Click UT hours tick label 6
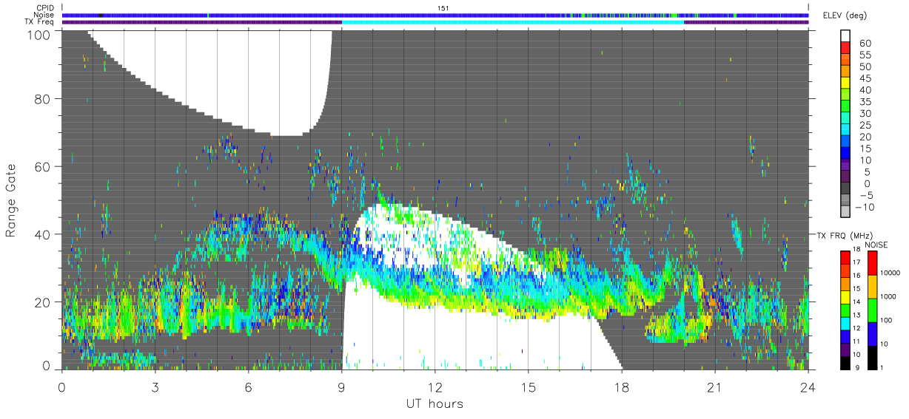The width and height of the screenshot is (909, 419). [x=248, y=387]
